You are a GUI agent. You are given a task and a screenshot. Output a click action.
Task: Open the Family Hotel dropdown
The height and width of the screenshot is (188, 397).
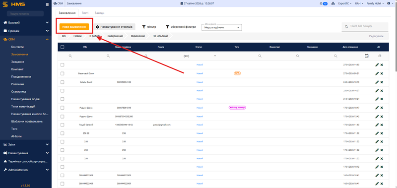pos(375,3)
